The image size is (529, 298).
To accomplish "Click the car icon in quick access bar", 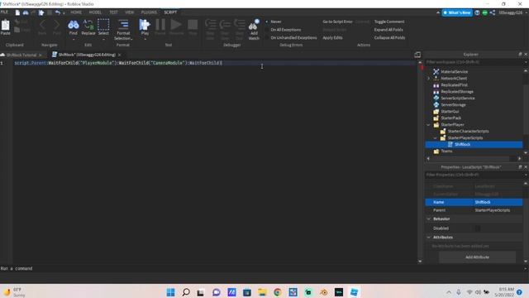I will tap(26, 12).
